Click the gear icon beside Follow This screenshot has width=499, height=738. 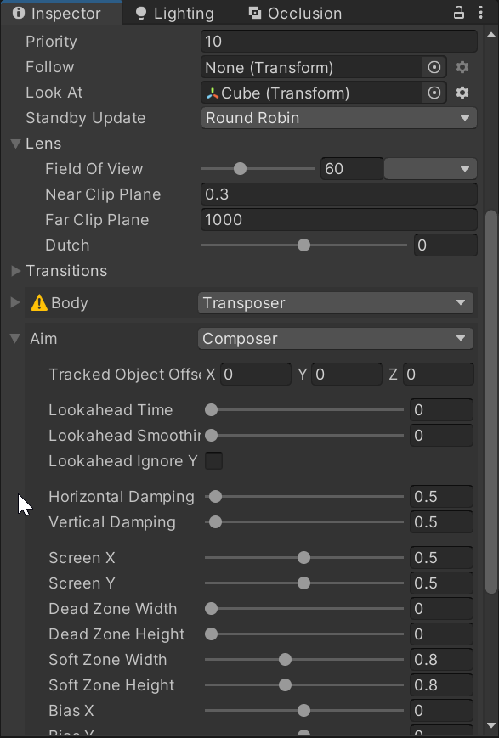[x=462, y=67]
